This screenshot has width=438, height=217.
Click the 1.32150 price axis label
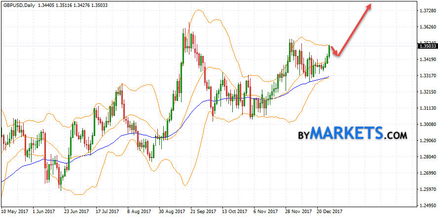[425, 92]
